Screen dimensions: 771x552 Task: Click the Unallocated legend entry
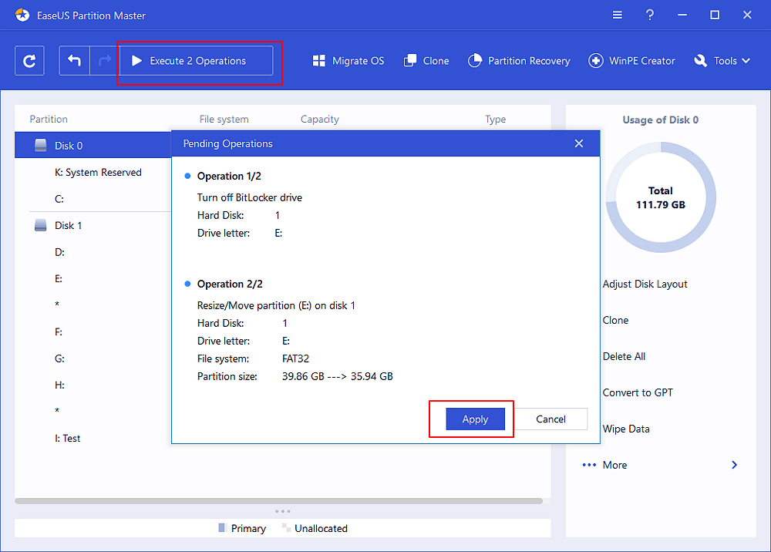click(x=315, y=528)
